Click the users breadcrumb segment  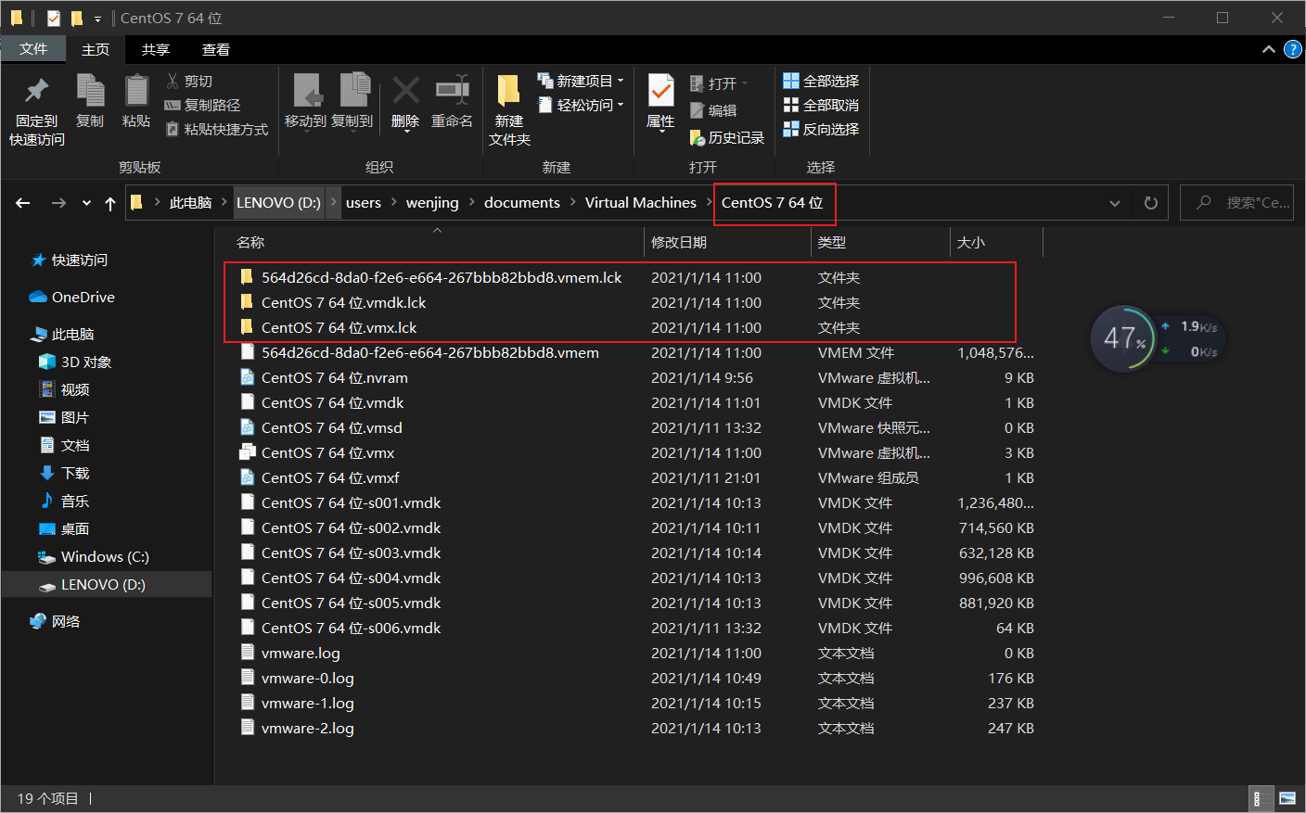(364, 203)
